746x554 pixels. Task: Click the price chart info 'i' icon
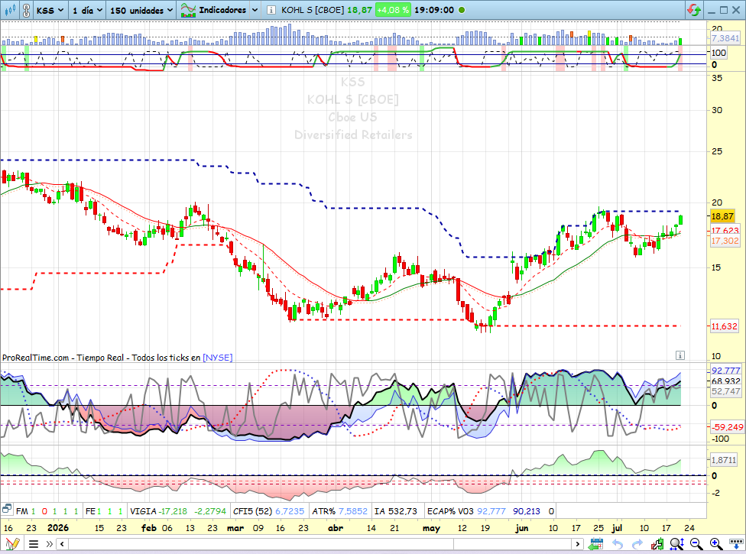pyautogui.click(x=680, y=355)
